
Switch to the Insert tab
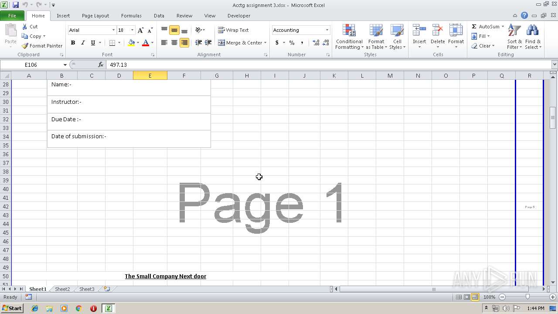pyautogui.click(x=63, y=16)
